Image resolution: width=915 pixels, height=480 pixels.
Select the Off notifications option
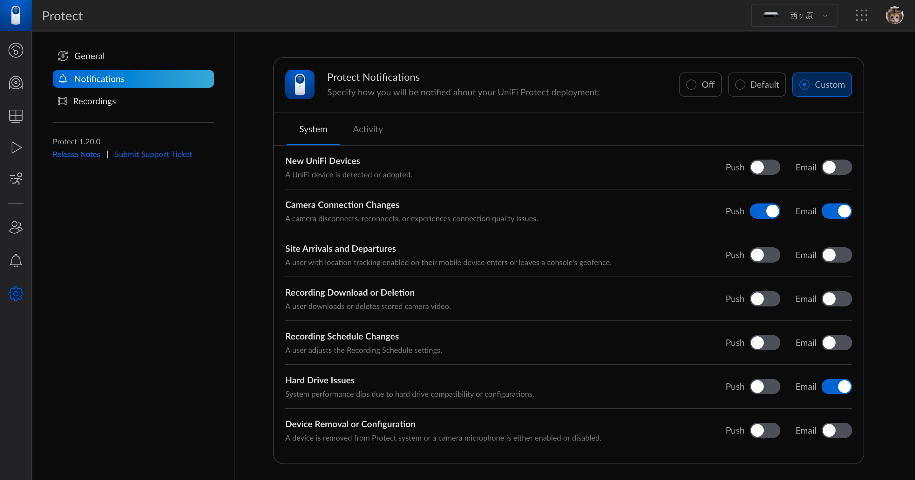700,85
